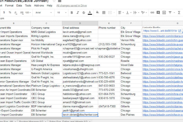Image resolution: width=183 pixels, height=122 pixels.
Task: Select cell Gilberts
Action: [131, 106]
